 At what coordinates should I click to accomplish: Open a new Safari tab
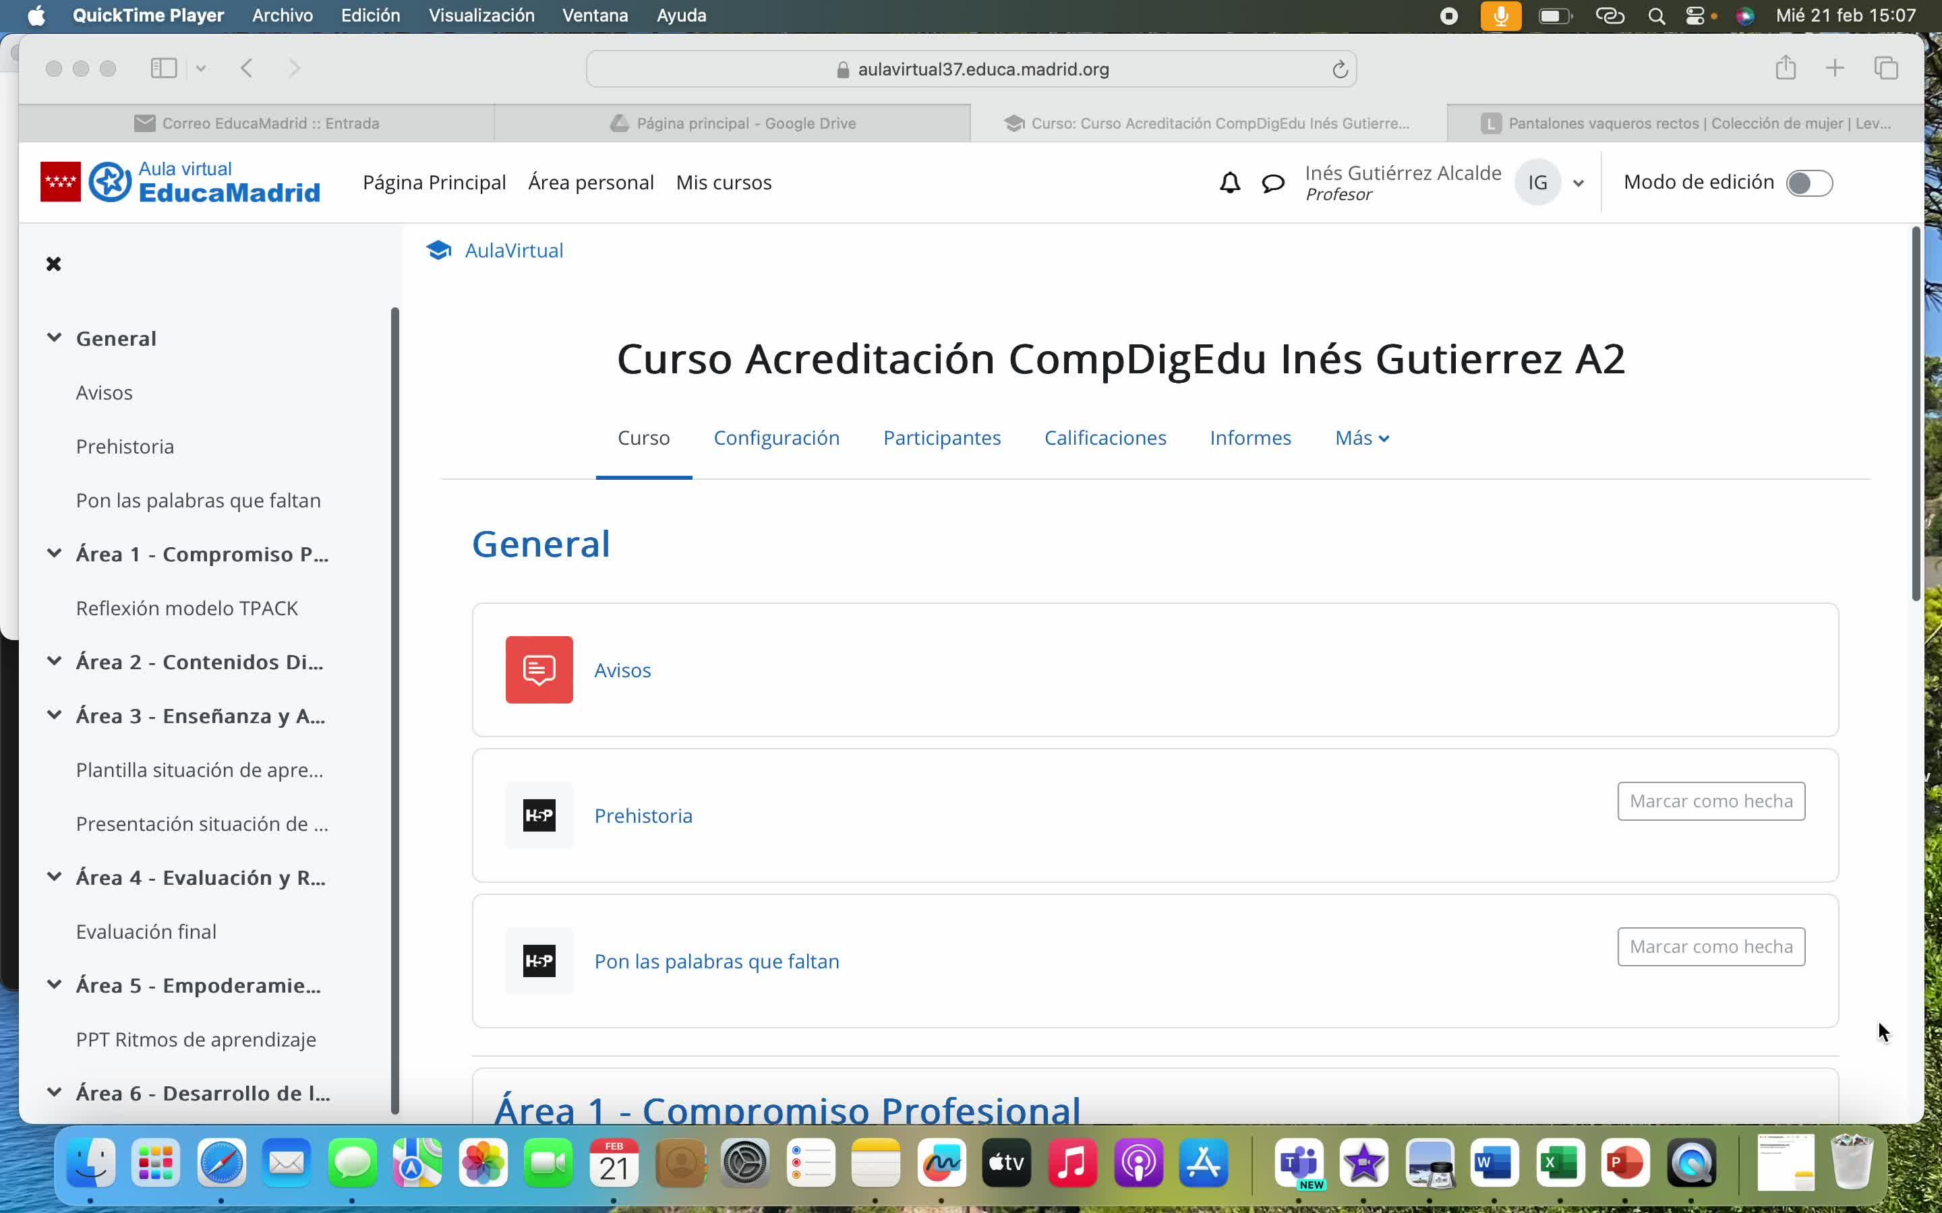coord(1835,68)
